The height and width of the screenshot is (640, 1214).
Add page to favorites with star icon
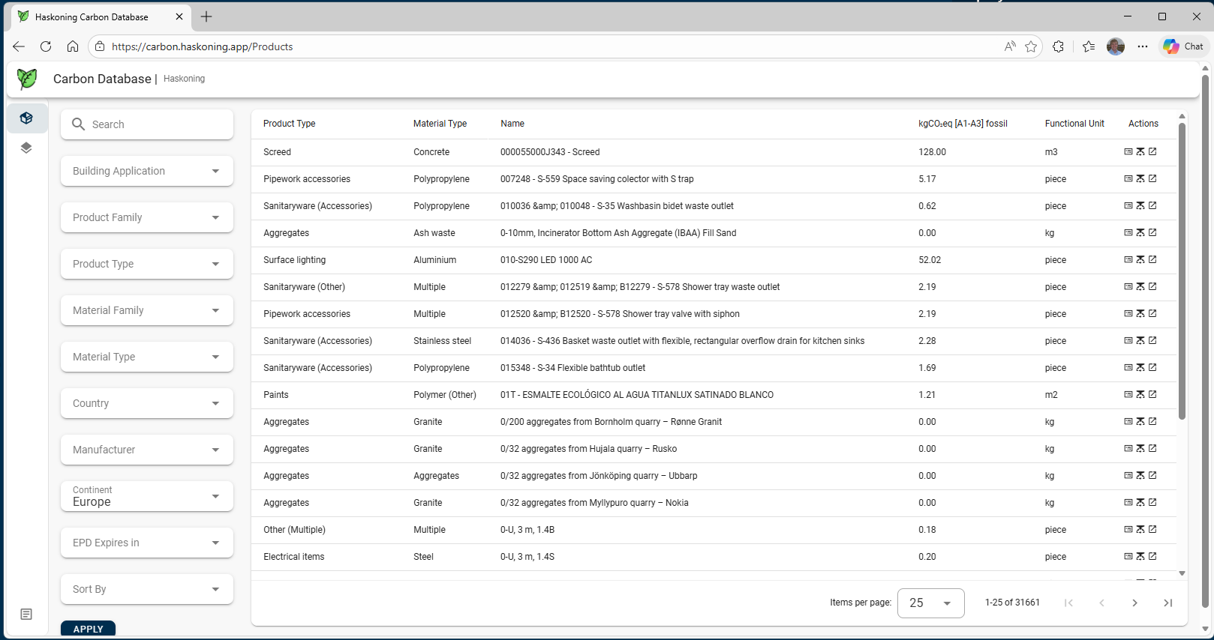[x=1031, y=46]
